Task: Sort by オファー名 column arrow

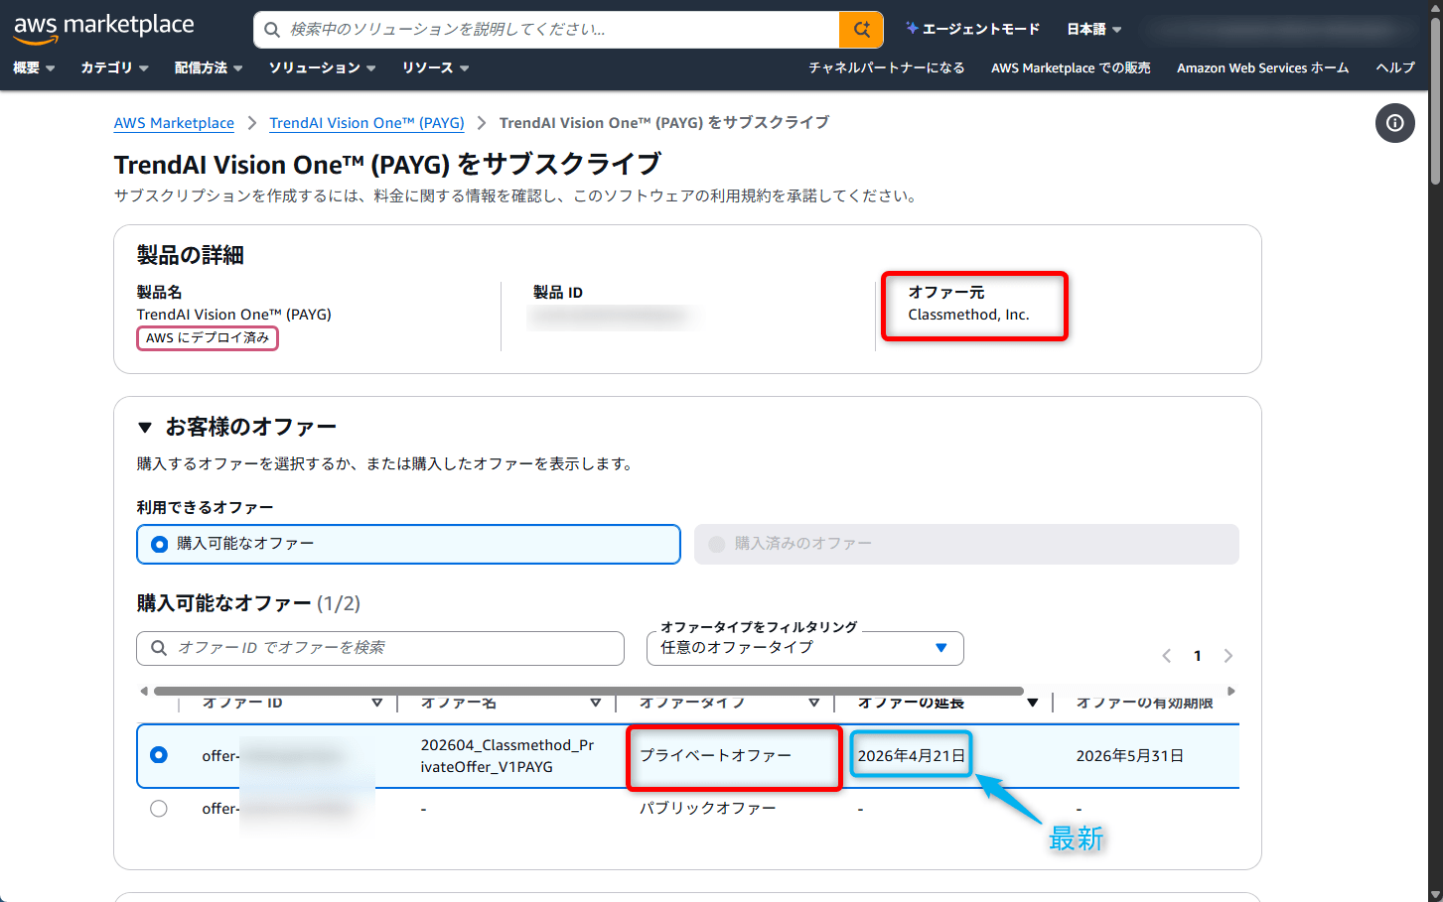Action: (x=596, y=703)
